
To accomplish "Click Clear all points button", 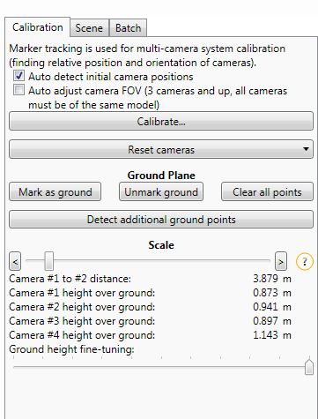I will (267, 192).
